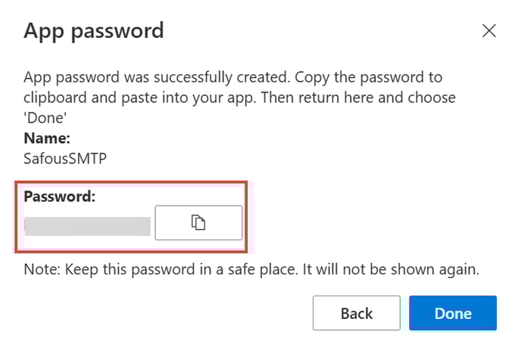Click "It will not be shown again" text
This screenshot has height=356, width=521.
[398, 270]
